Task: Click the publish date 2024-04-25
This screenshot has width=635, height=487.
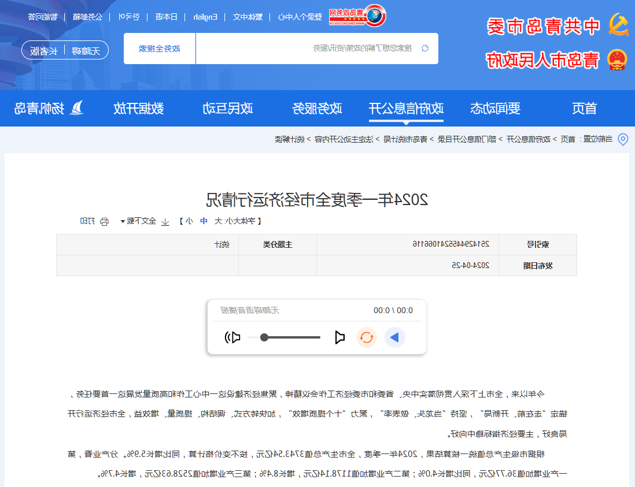Action: click(x=471, y=265)
